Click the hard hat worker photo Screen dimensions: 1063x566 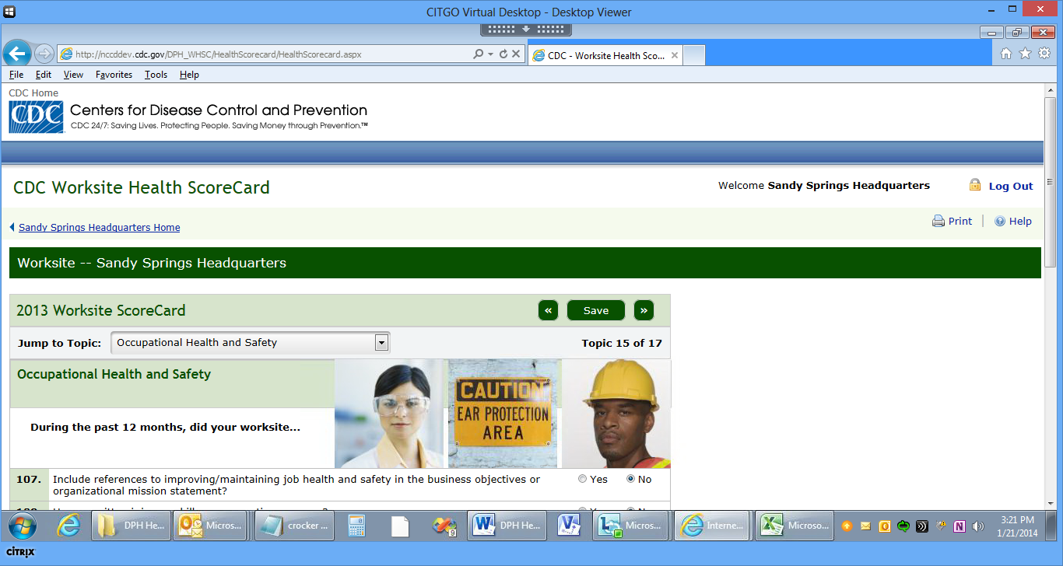point(616,414)
